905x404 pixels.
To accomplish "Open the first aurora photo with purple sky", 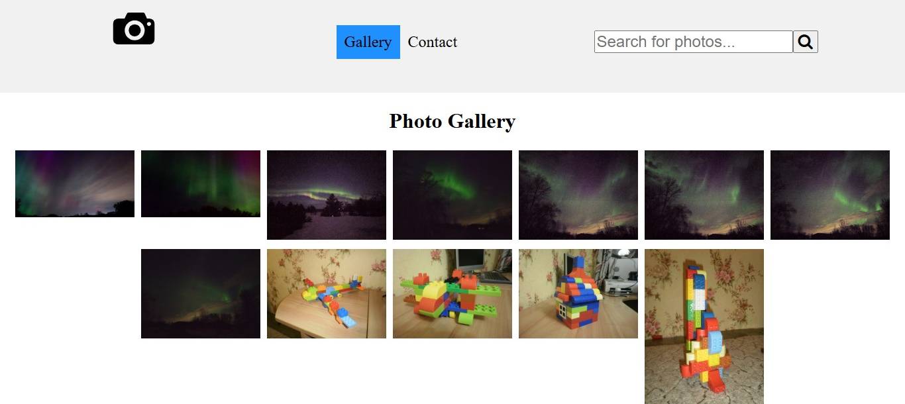I will [75, 183].
